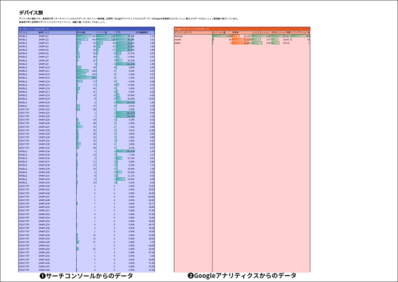Screen dimensions: 398x282
Task: Click the SAMPLE62 query cell
Action: tap(44, 249)
